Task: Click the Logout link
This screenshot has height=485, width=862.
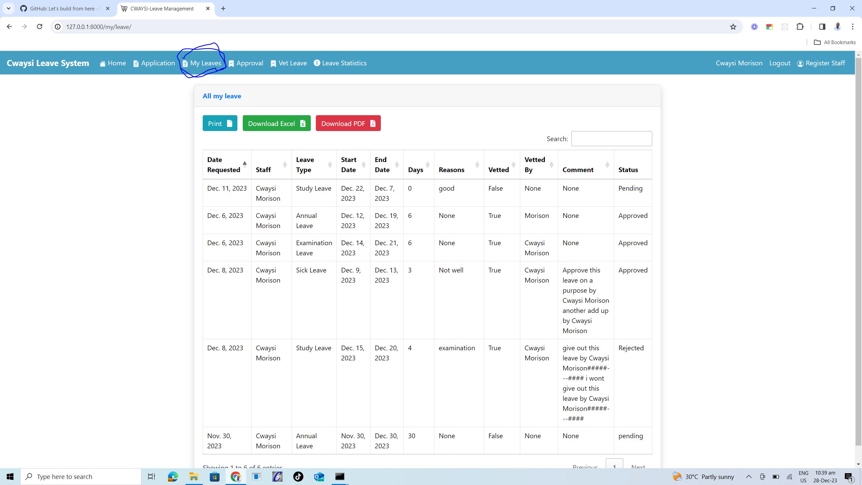Action: click(x=780, y=63)
